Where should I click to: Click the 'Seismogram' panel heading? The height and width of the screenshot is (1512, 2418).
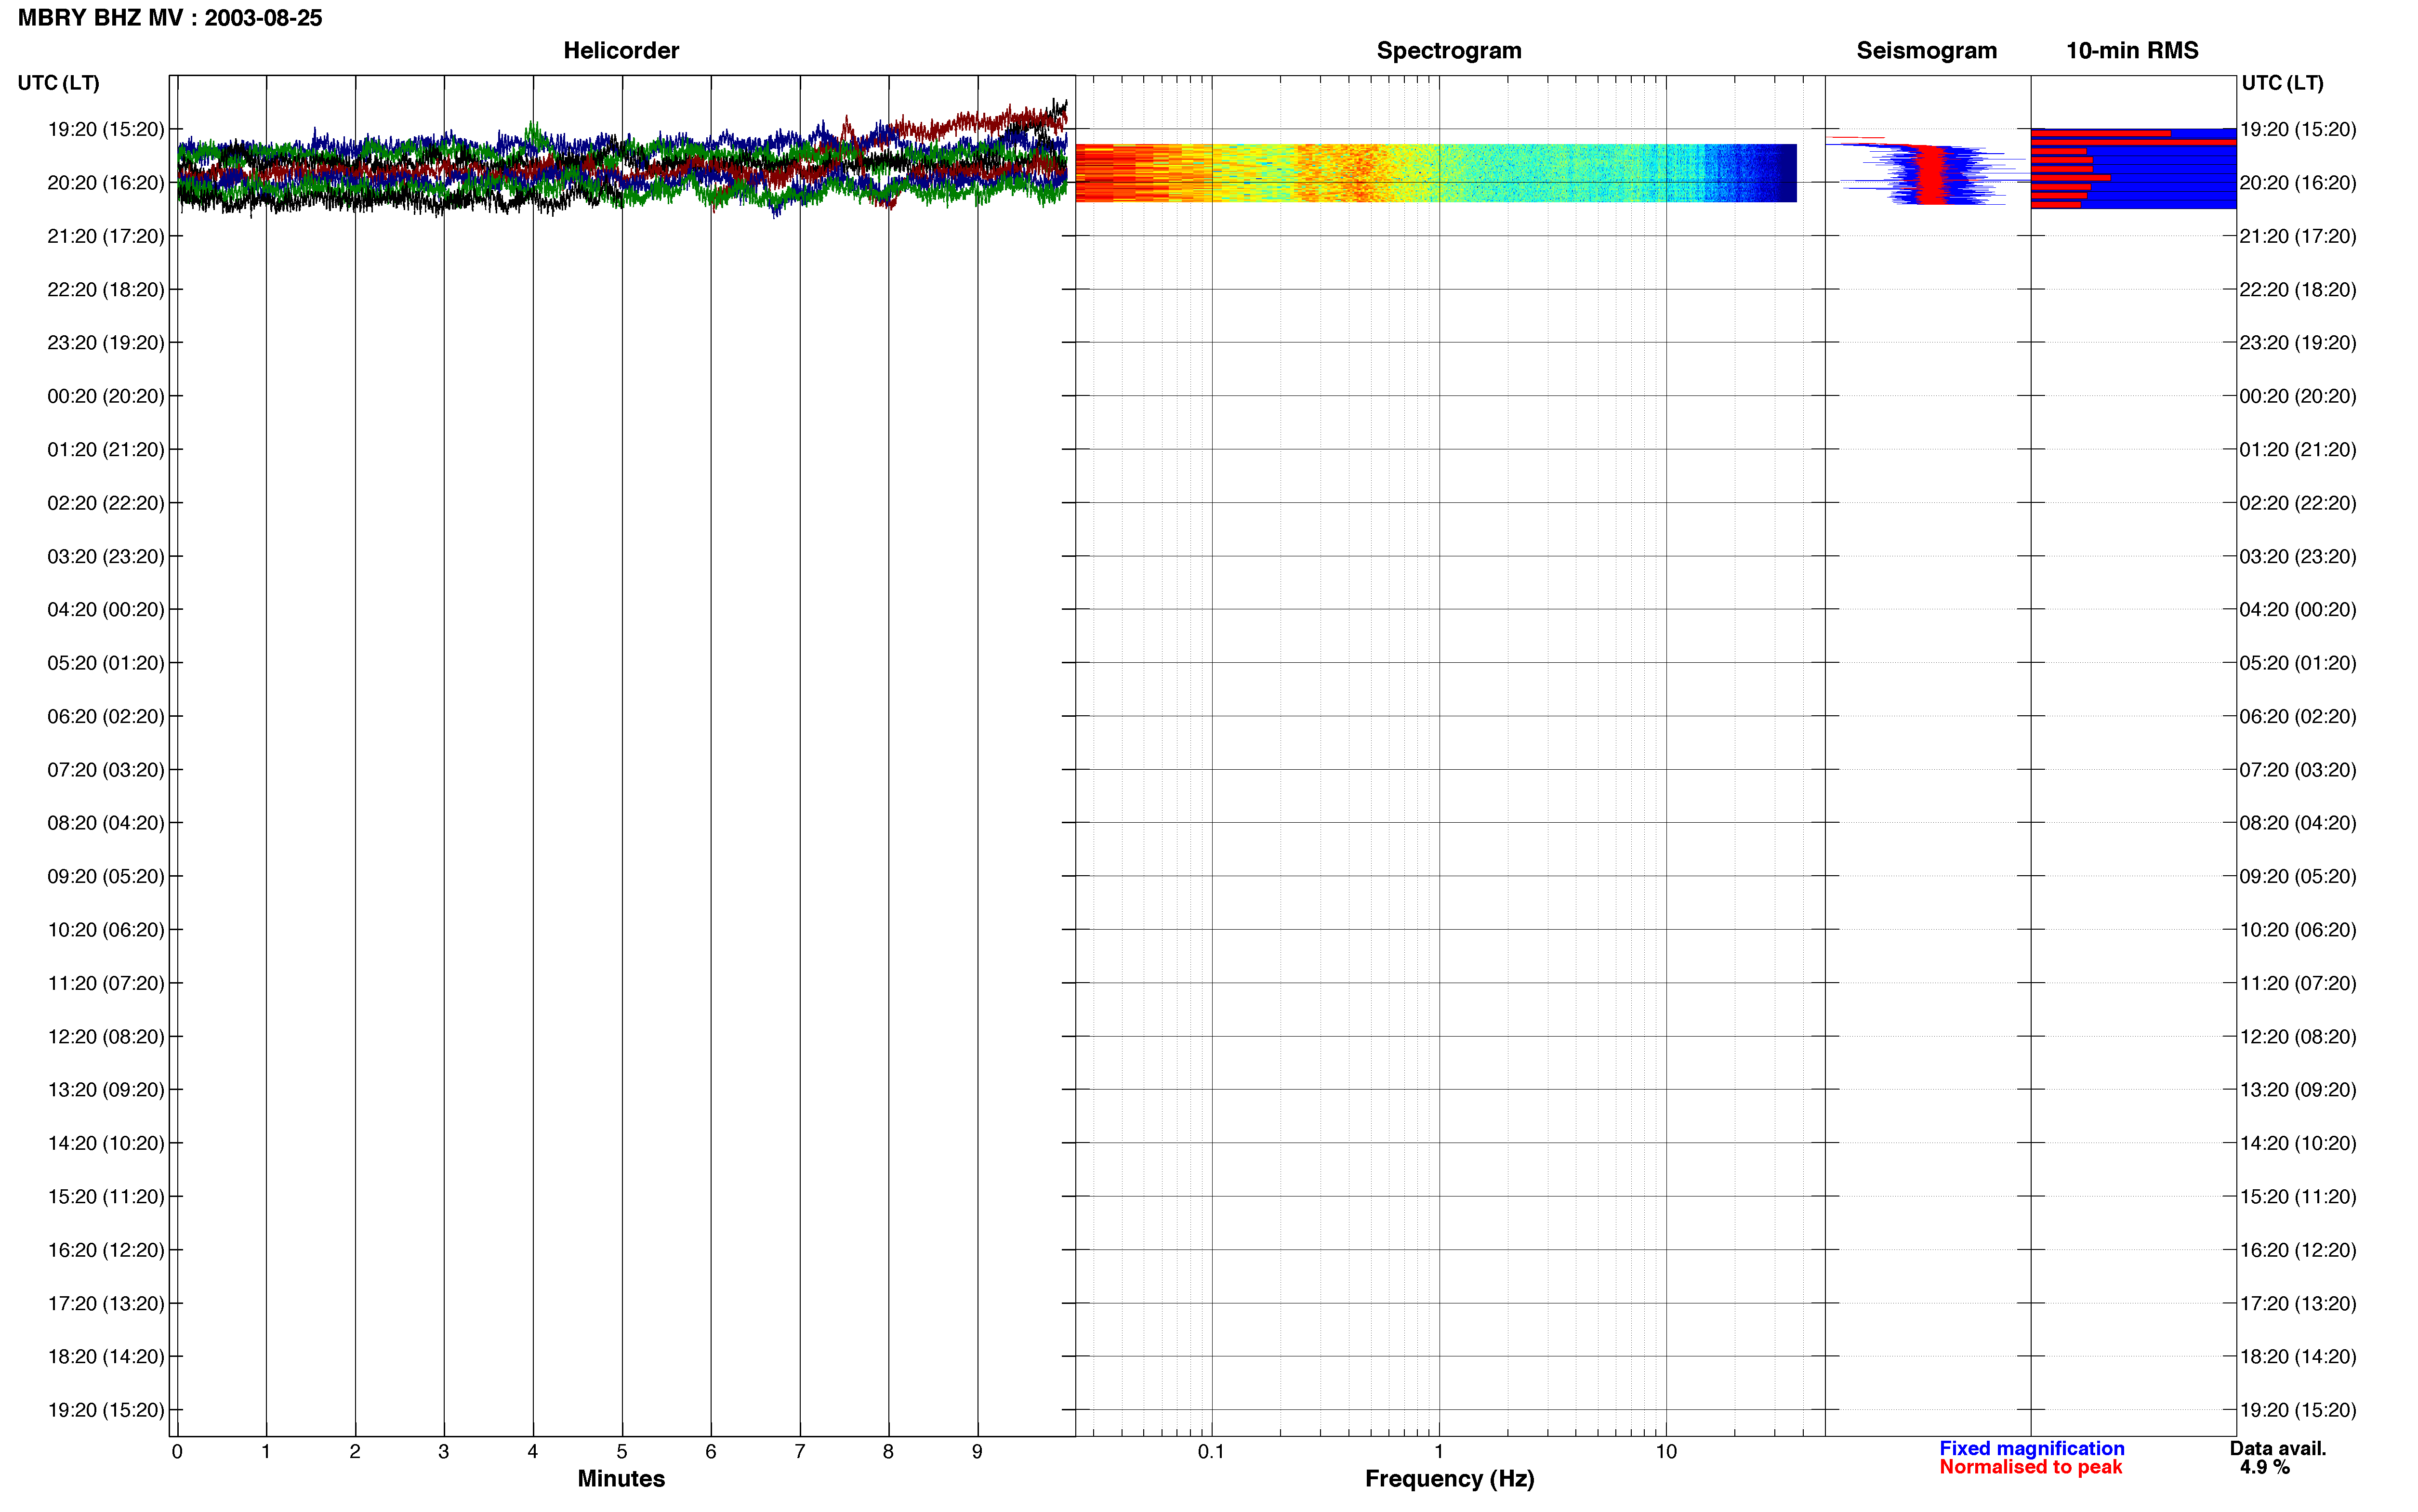pyautogui.click(x=1926, y=50)
